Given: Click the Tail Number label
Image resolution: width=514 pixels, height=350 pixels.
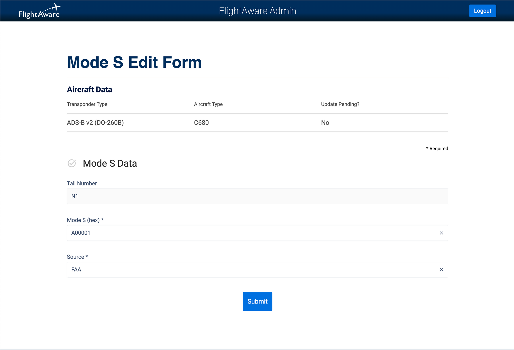Looking at the screenshot, I should click(x=82, y=183).
